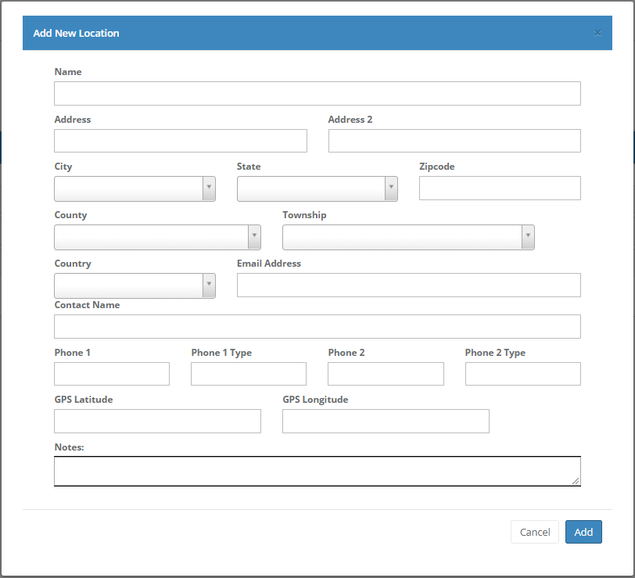Open the Country selector
Viewport: 635px width, 578px height.
(135, 285)
